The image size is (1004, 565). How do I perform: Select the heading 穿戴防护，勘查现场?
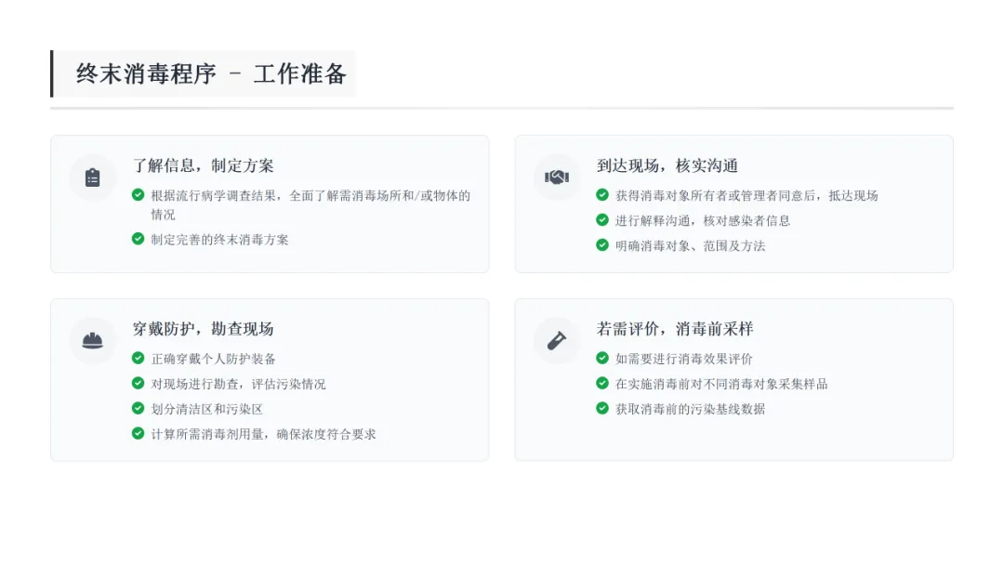pos(204,329)
